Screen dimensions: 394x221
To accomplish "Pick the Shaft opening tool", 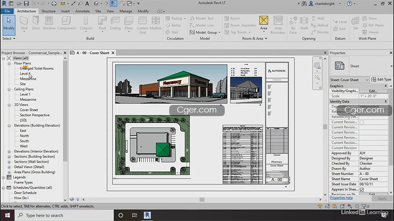I will pyautogui.click(x=304, y=24).
